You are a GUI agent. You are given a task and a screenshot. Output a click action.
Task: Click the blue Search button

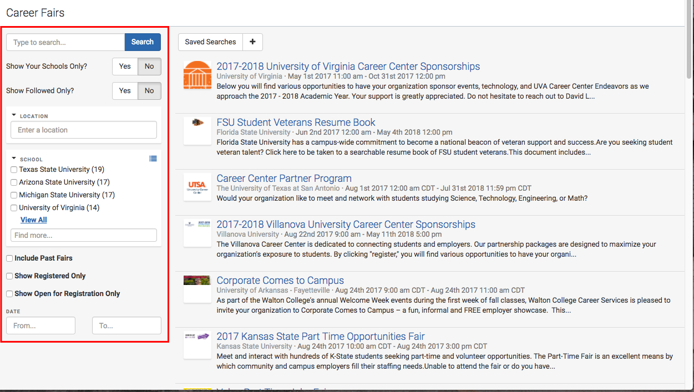point(143,42)
